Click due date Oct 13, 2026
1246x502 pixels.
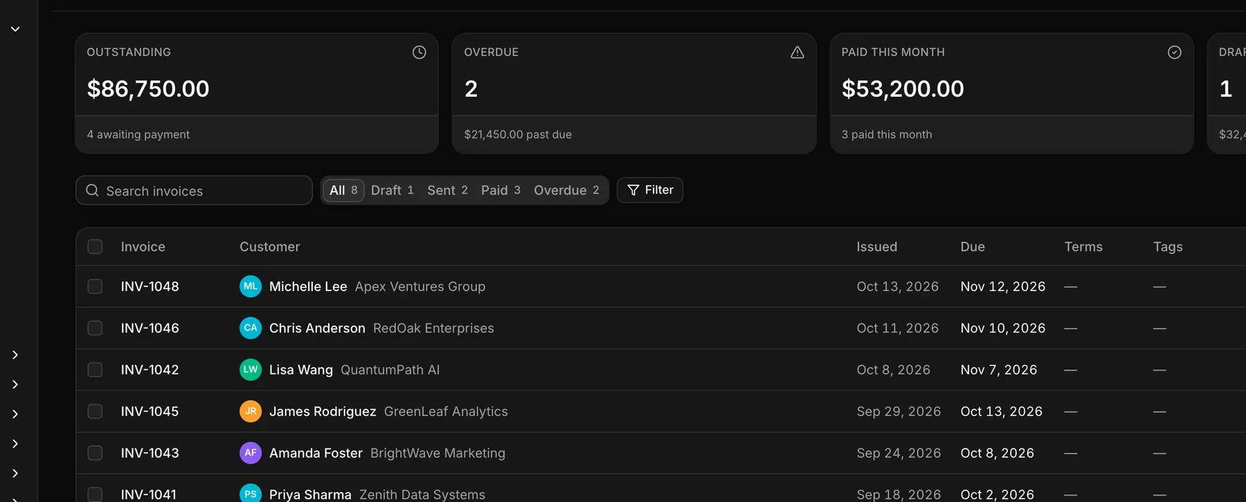point(1001,411)
